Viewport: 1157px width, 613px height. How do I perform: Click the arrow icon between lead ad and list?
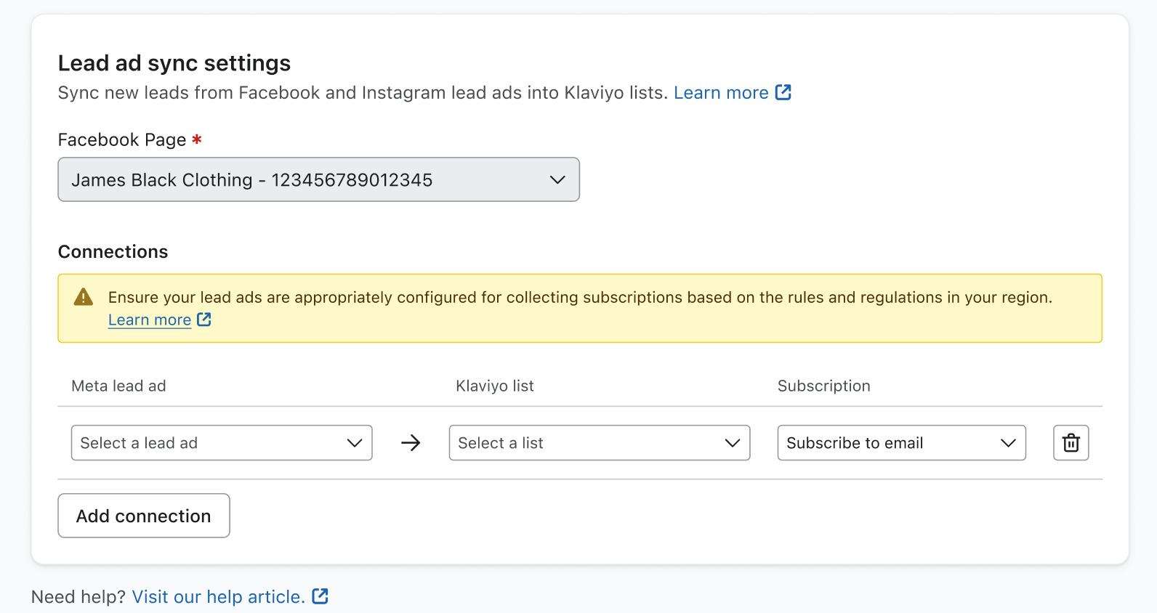pyautogui.click(x=411, y=443)
